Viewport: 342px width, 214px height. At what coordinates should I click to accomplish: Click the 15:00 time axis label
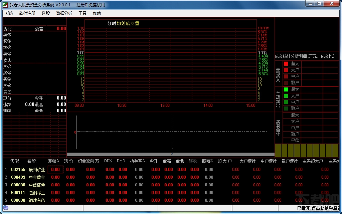250,105
